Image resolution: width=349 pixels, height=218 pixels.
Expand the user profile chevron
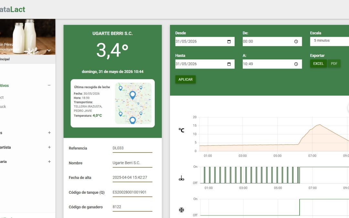(49, 50)
